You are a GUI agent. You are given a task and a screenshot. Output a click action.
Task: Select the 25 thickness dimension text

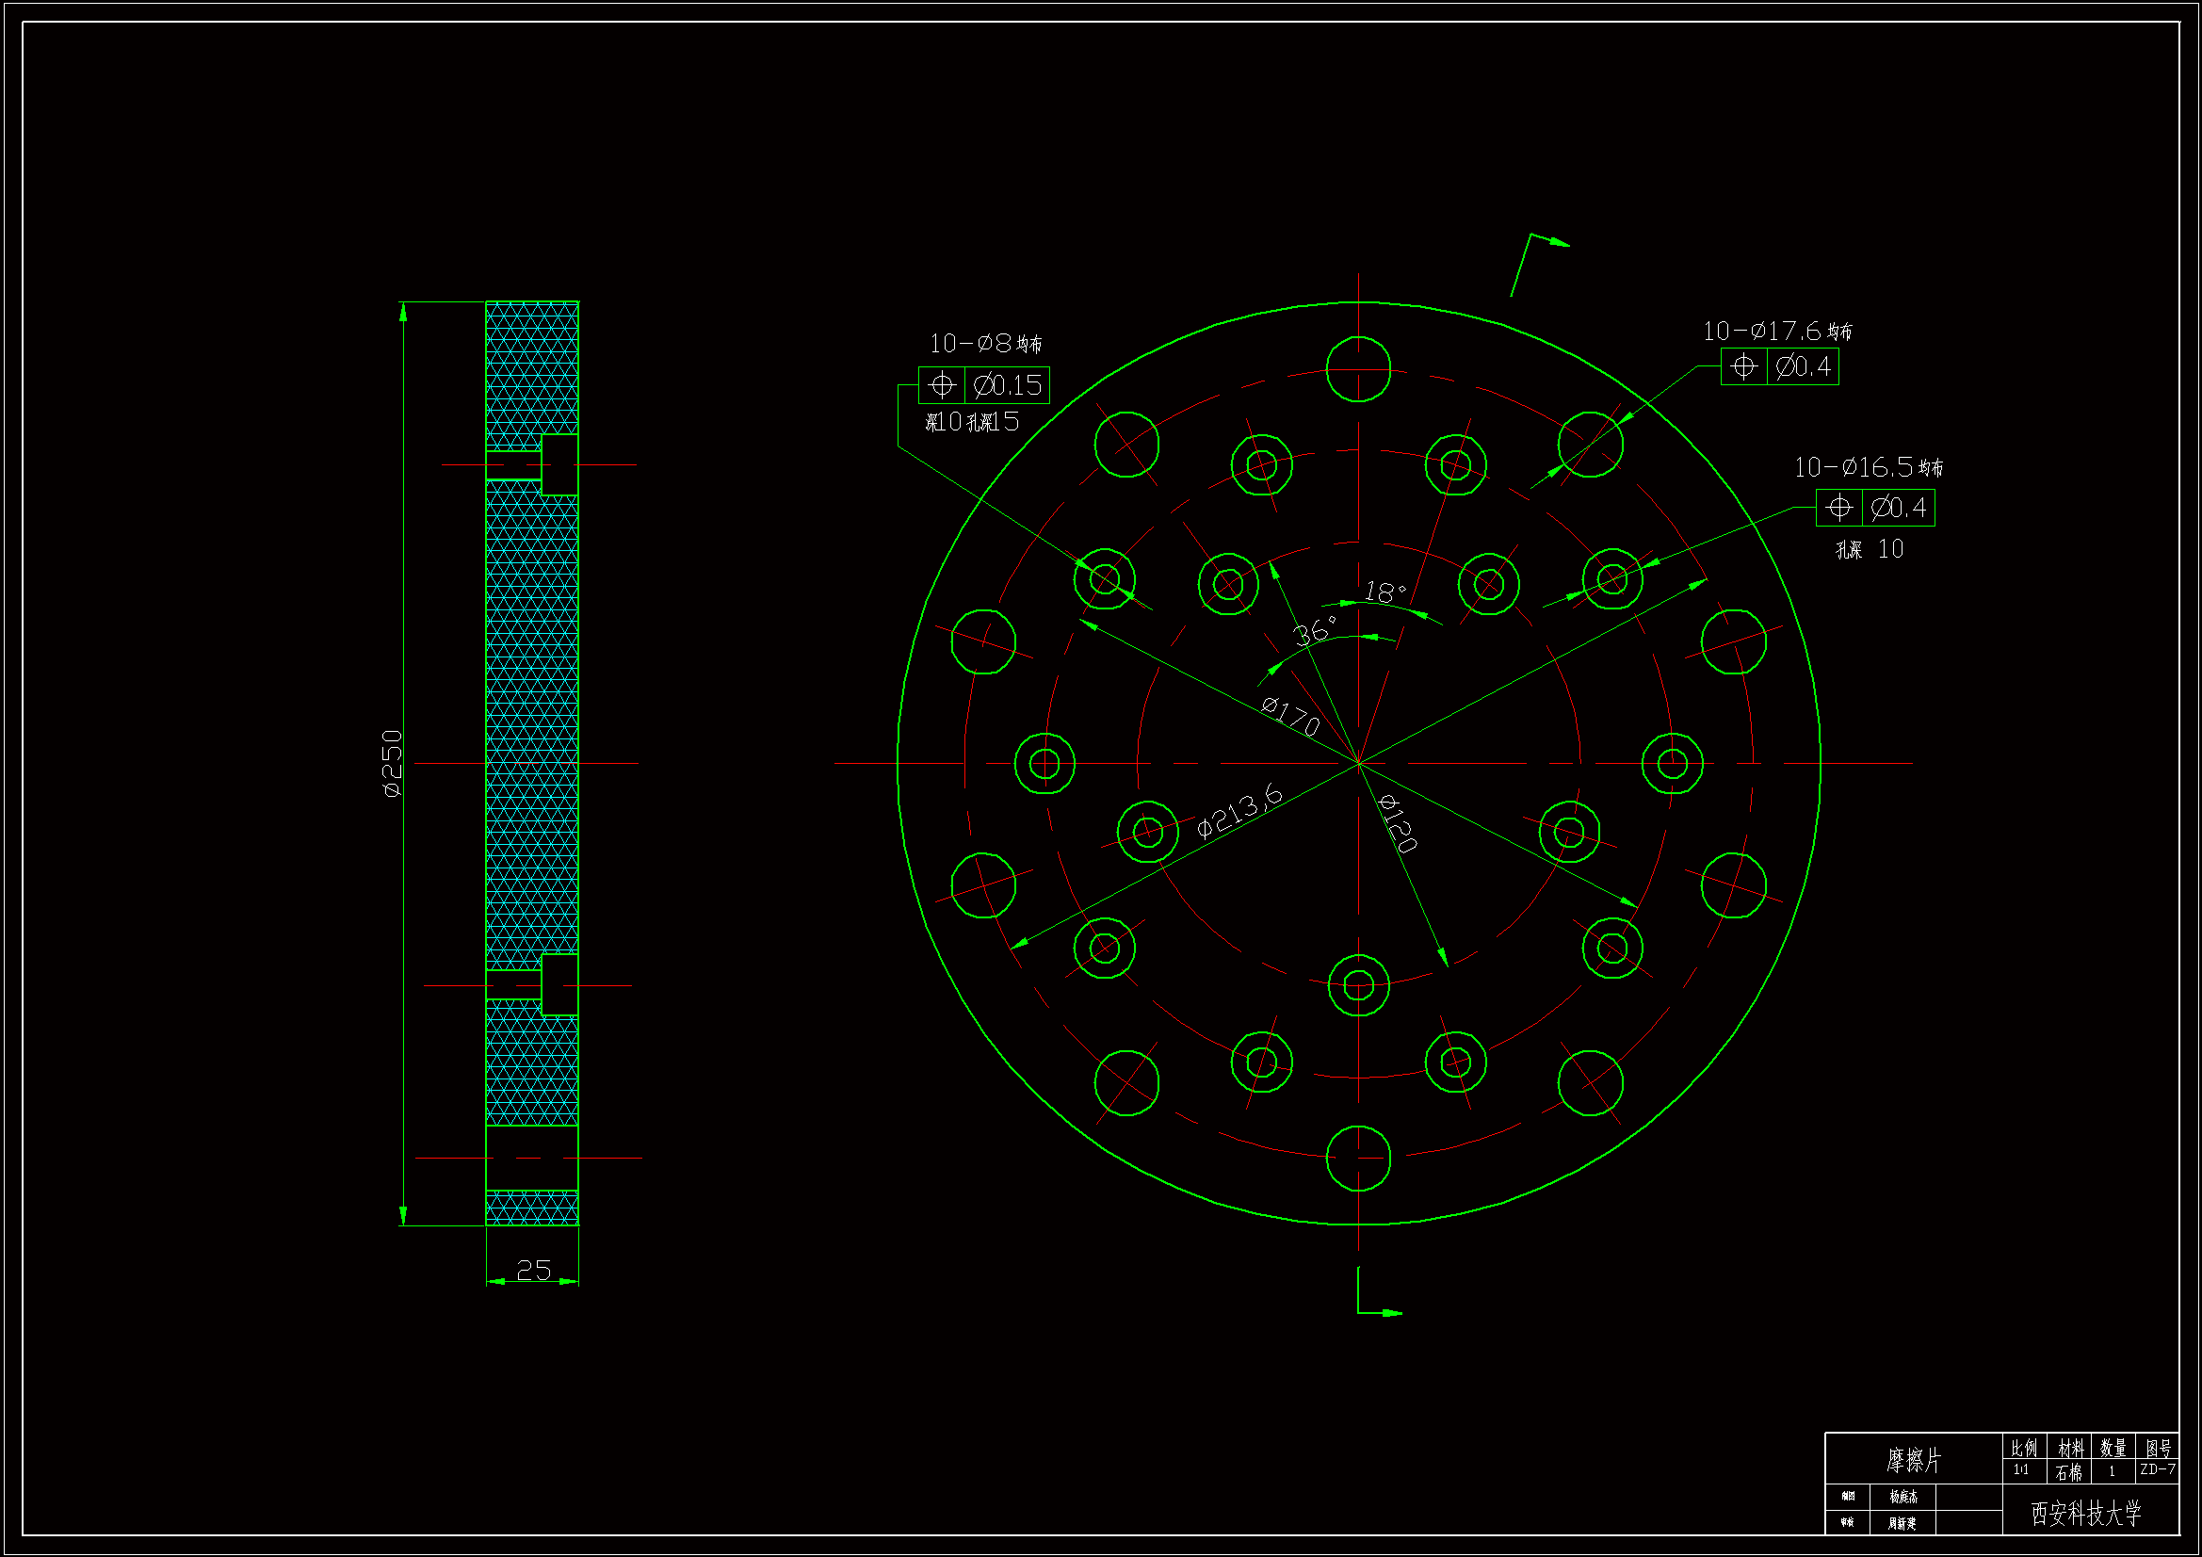tap(533, 1270)
